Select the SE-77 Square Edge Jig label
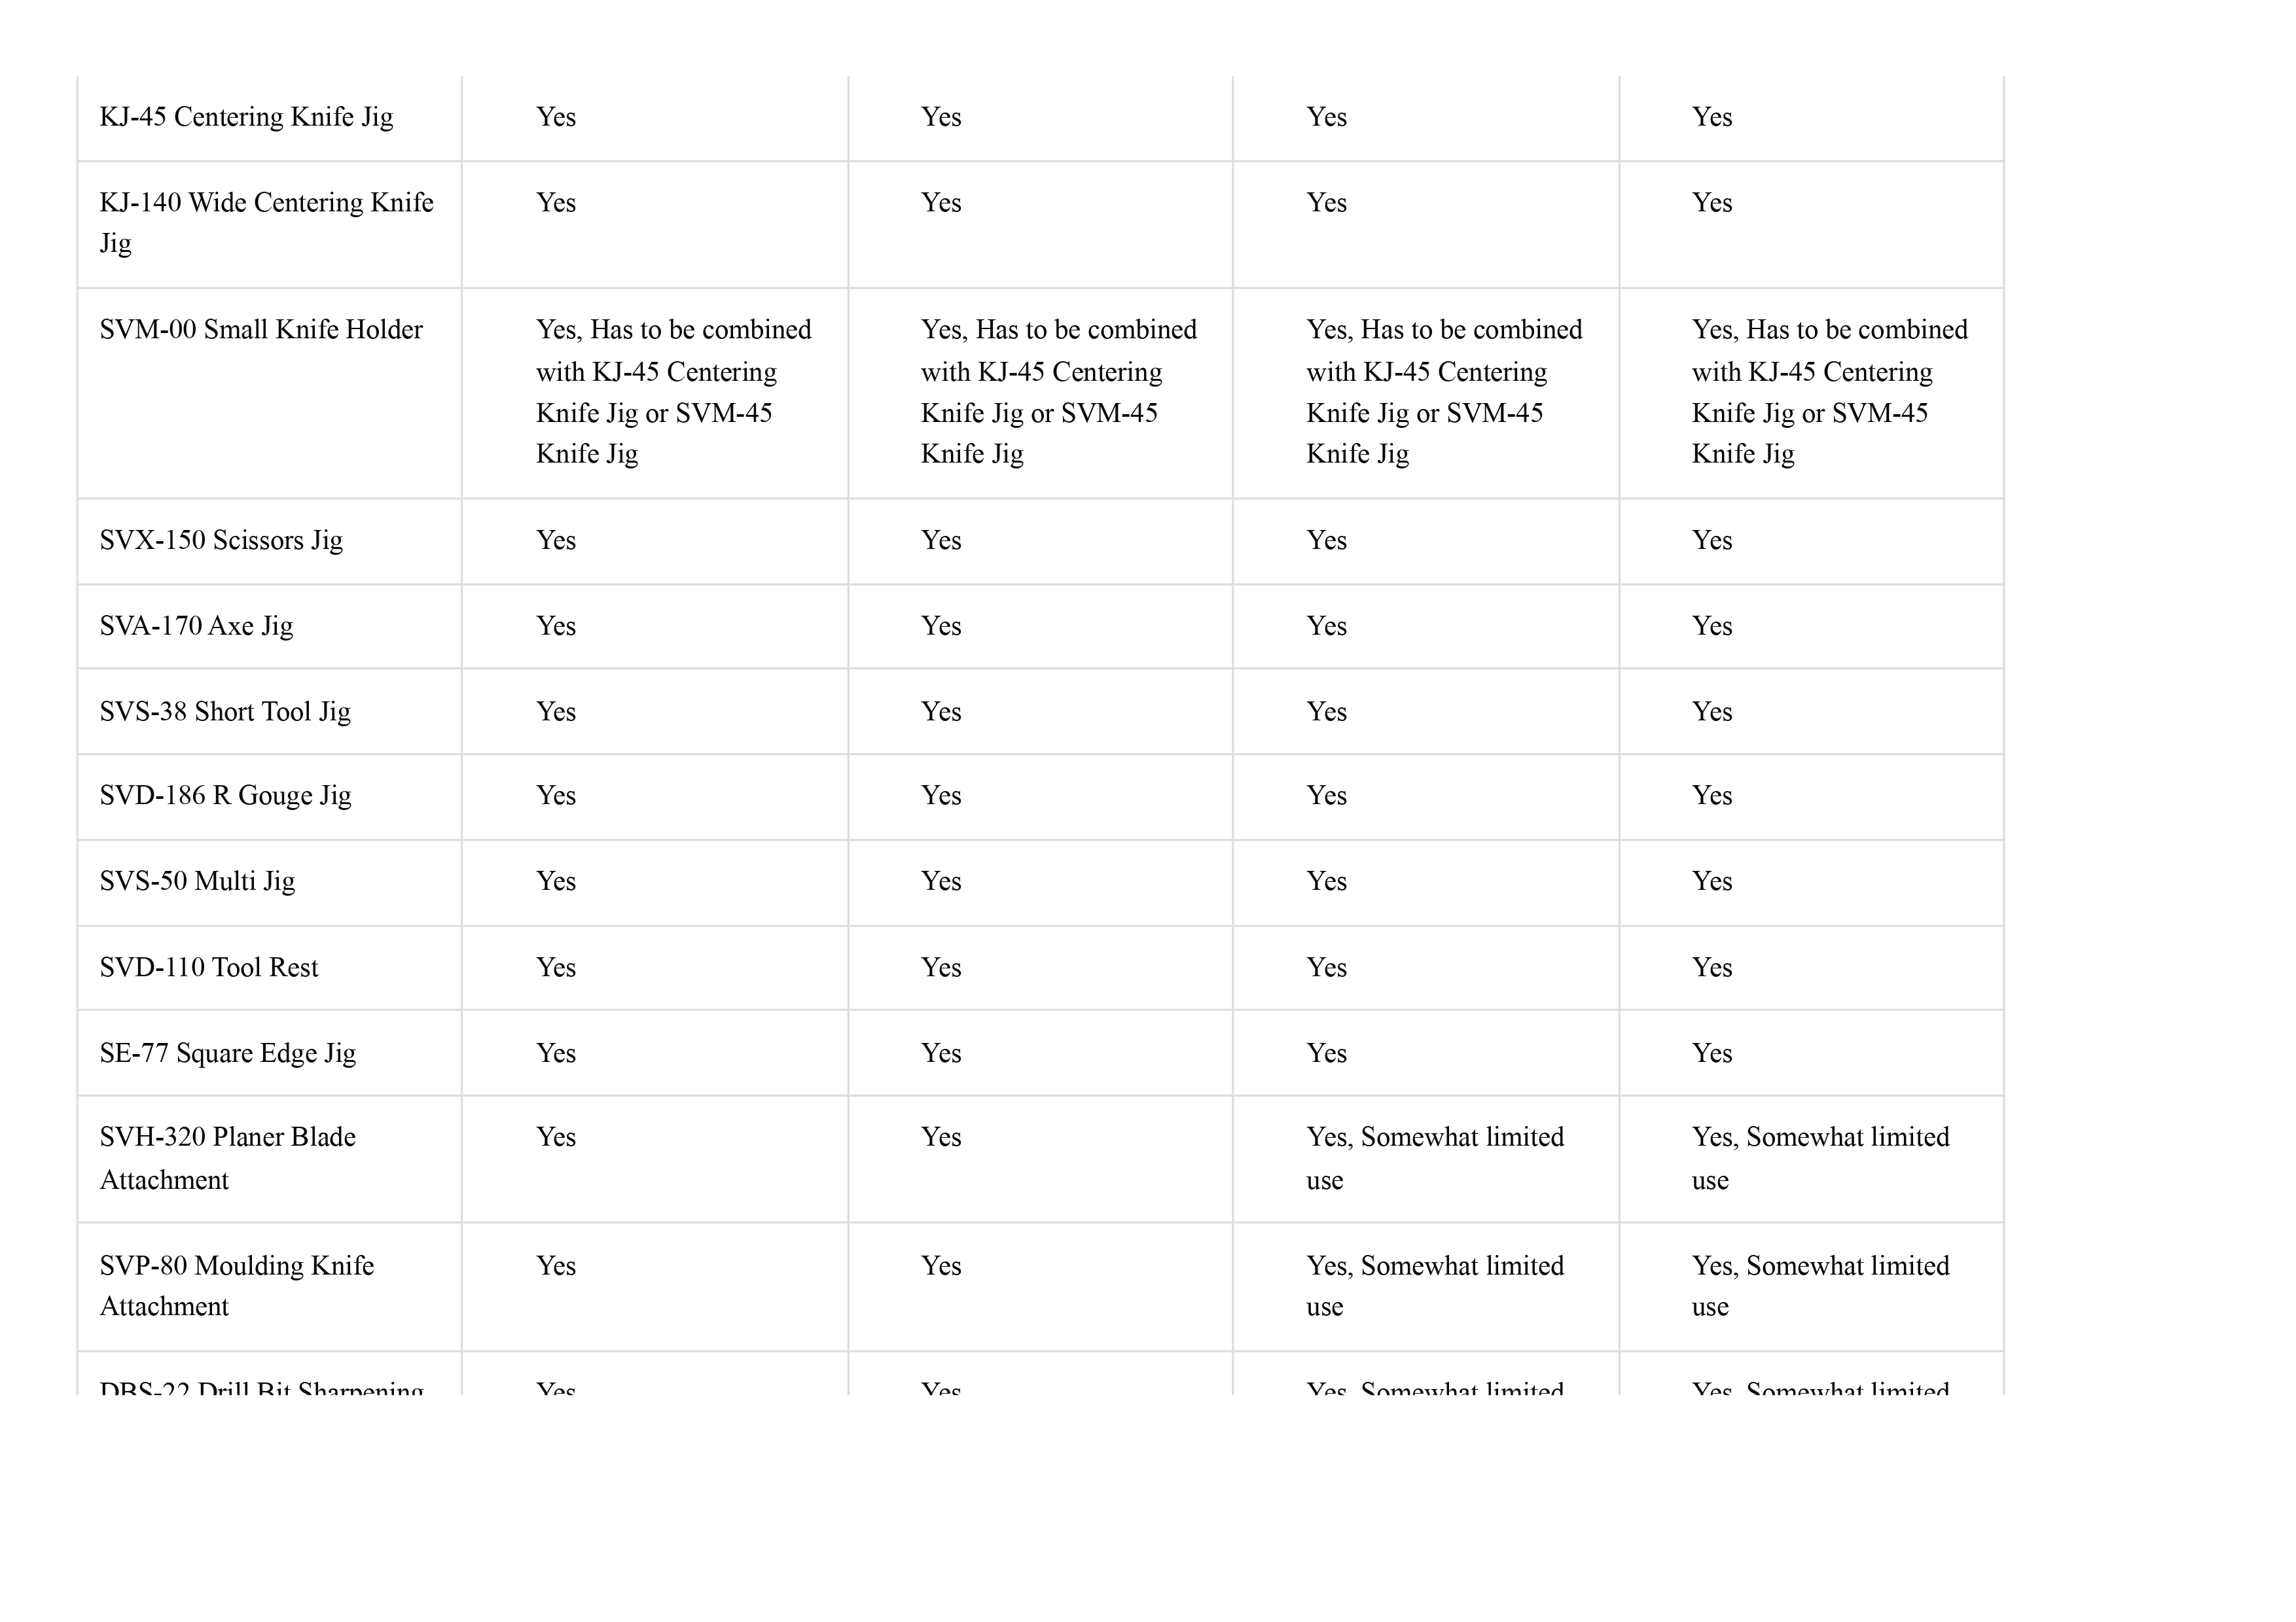Screen dimensions: 2296x1622 (x=227, y=1053)
